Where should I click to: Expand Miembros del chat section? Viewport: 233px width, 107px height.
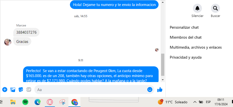click(x=186, y=37)
